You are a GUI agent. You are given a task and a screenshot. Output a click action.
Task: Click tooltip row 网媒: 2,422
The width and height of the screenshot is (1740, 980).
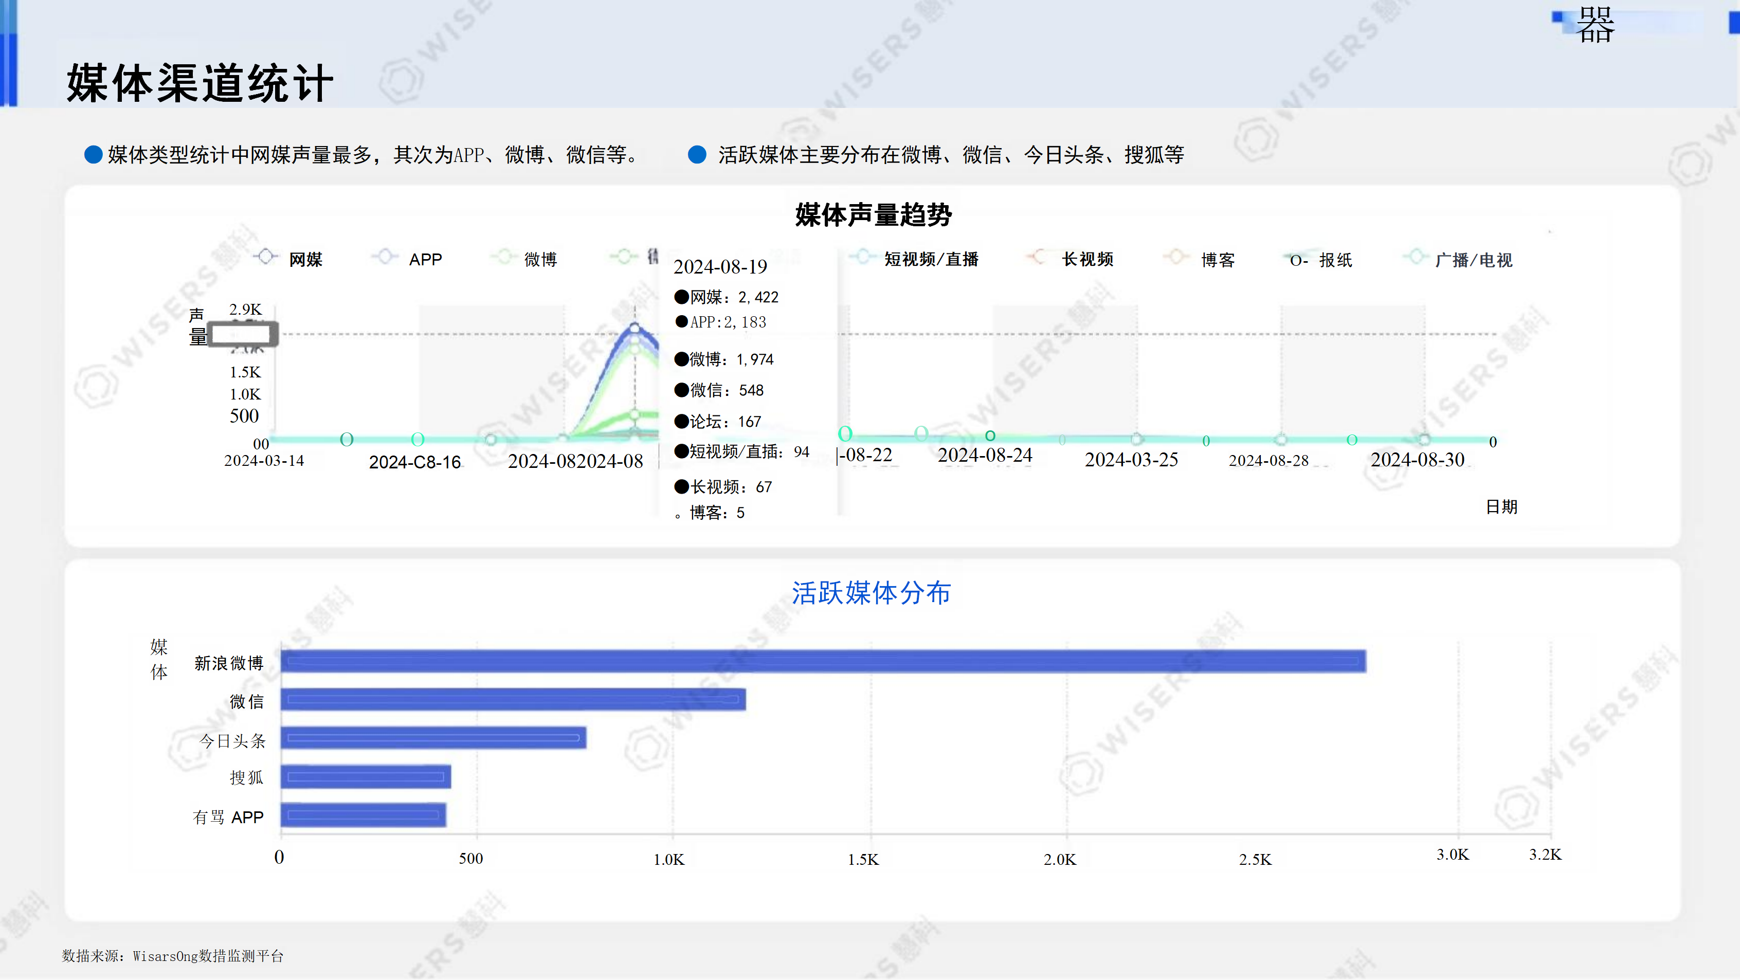tap(726, 297)
